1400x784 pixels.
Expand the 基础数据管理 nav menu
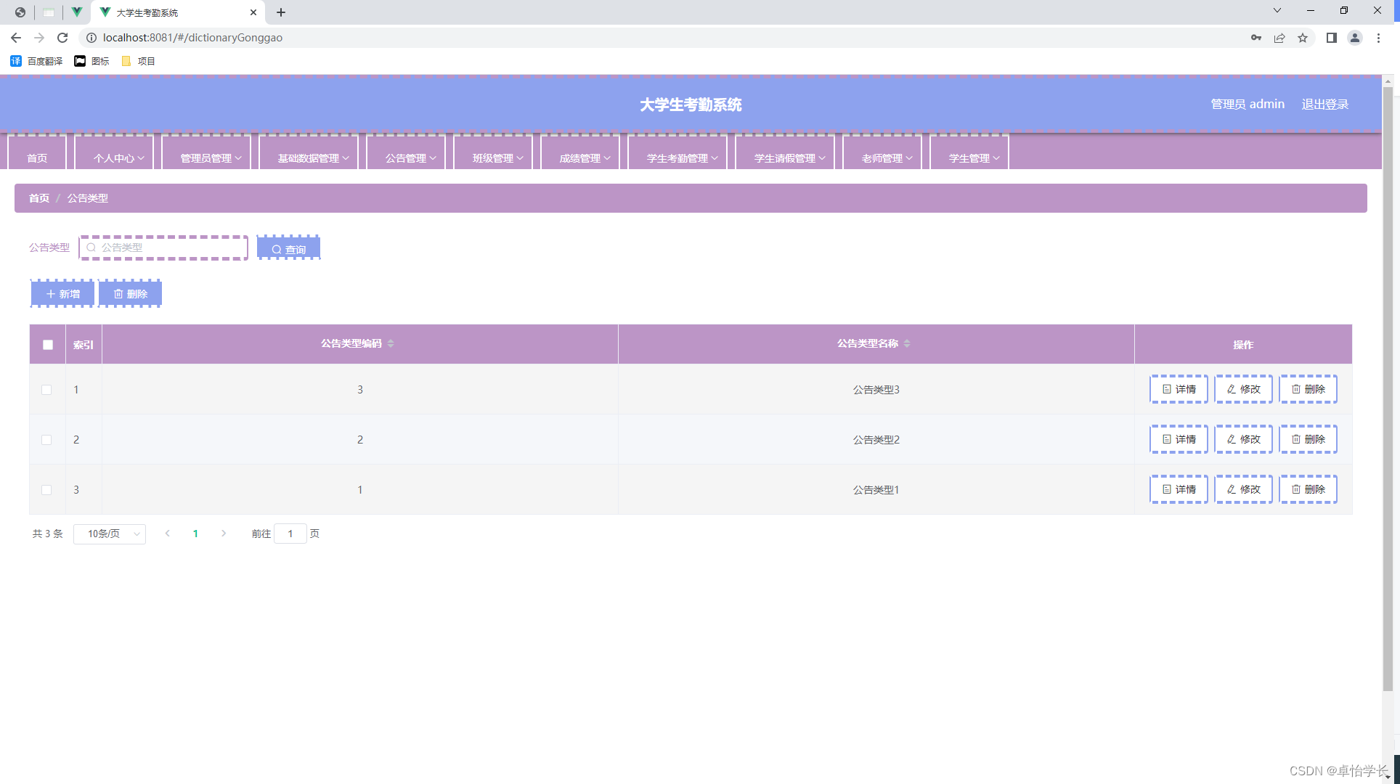[x=313, y=158]
